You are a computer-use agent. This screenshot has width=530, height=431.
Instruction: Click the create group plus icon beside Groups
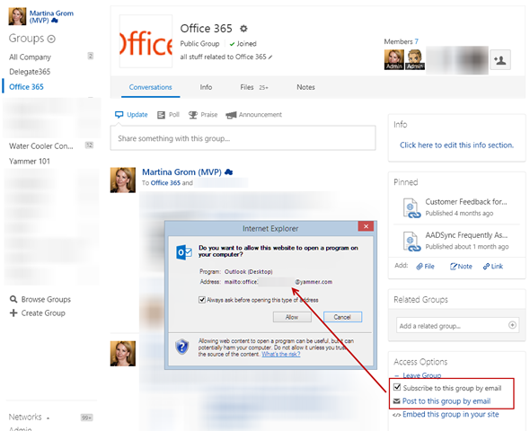[51, 40]
